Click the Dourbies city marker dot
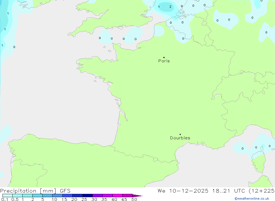Screen dimensions: 275x201 point(180,134)
